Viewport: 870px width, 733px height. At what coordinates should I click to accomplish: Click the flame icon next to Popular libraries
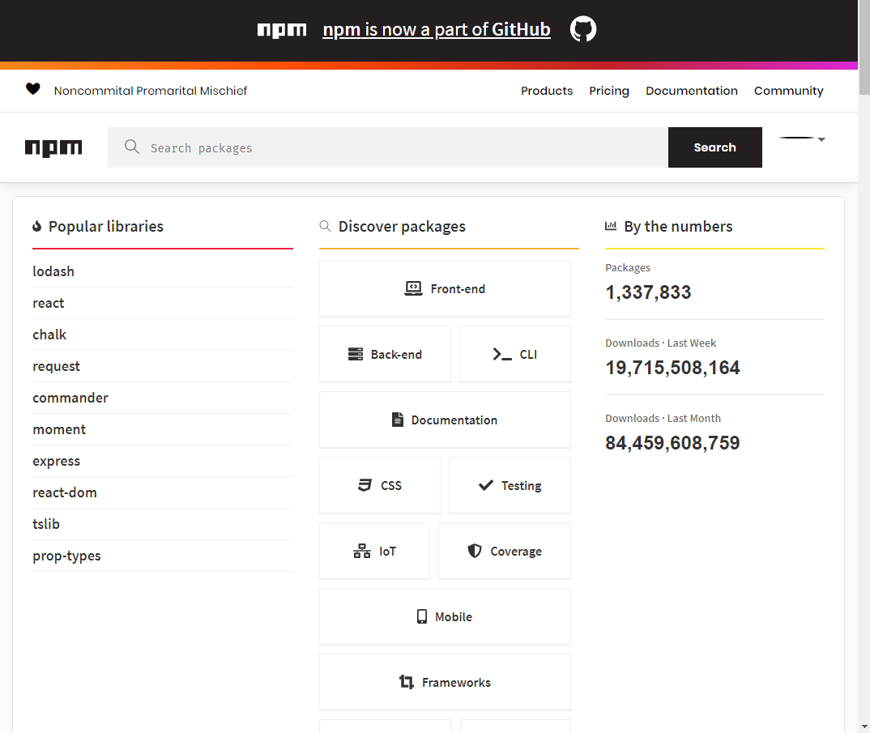[x=36, y=226]
